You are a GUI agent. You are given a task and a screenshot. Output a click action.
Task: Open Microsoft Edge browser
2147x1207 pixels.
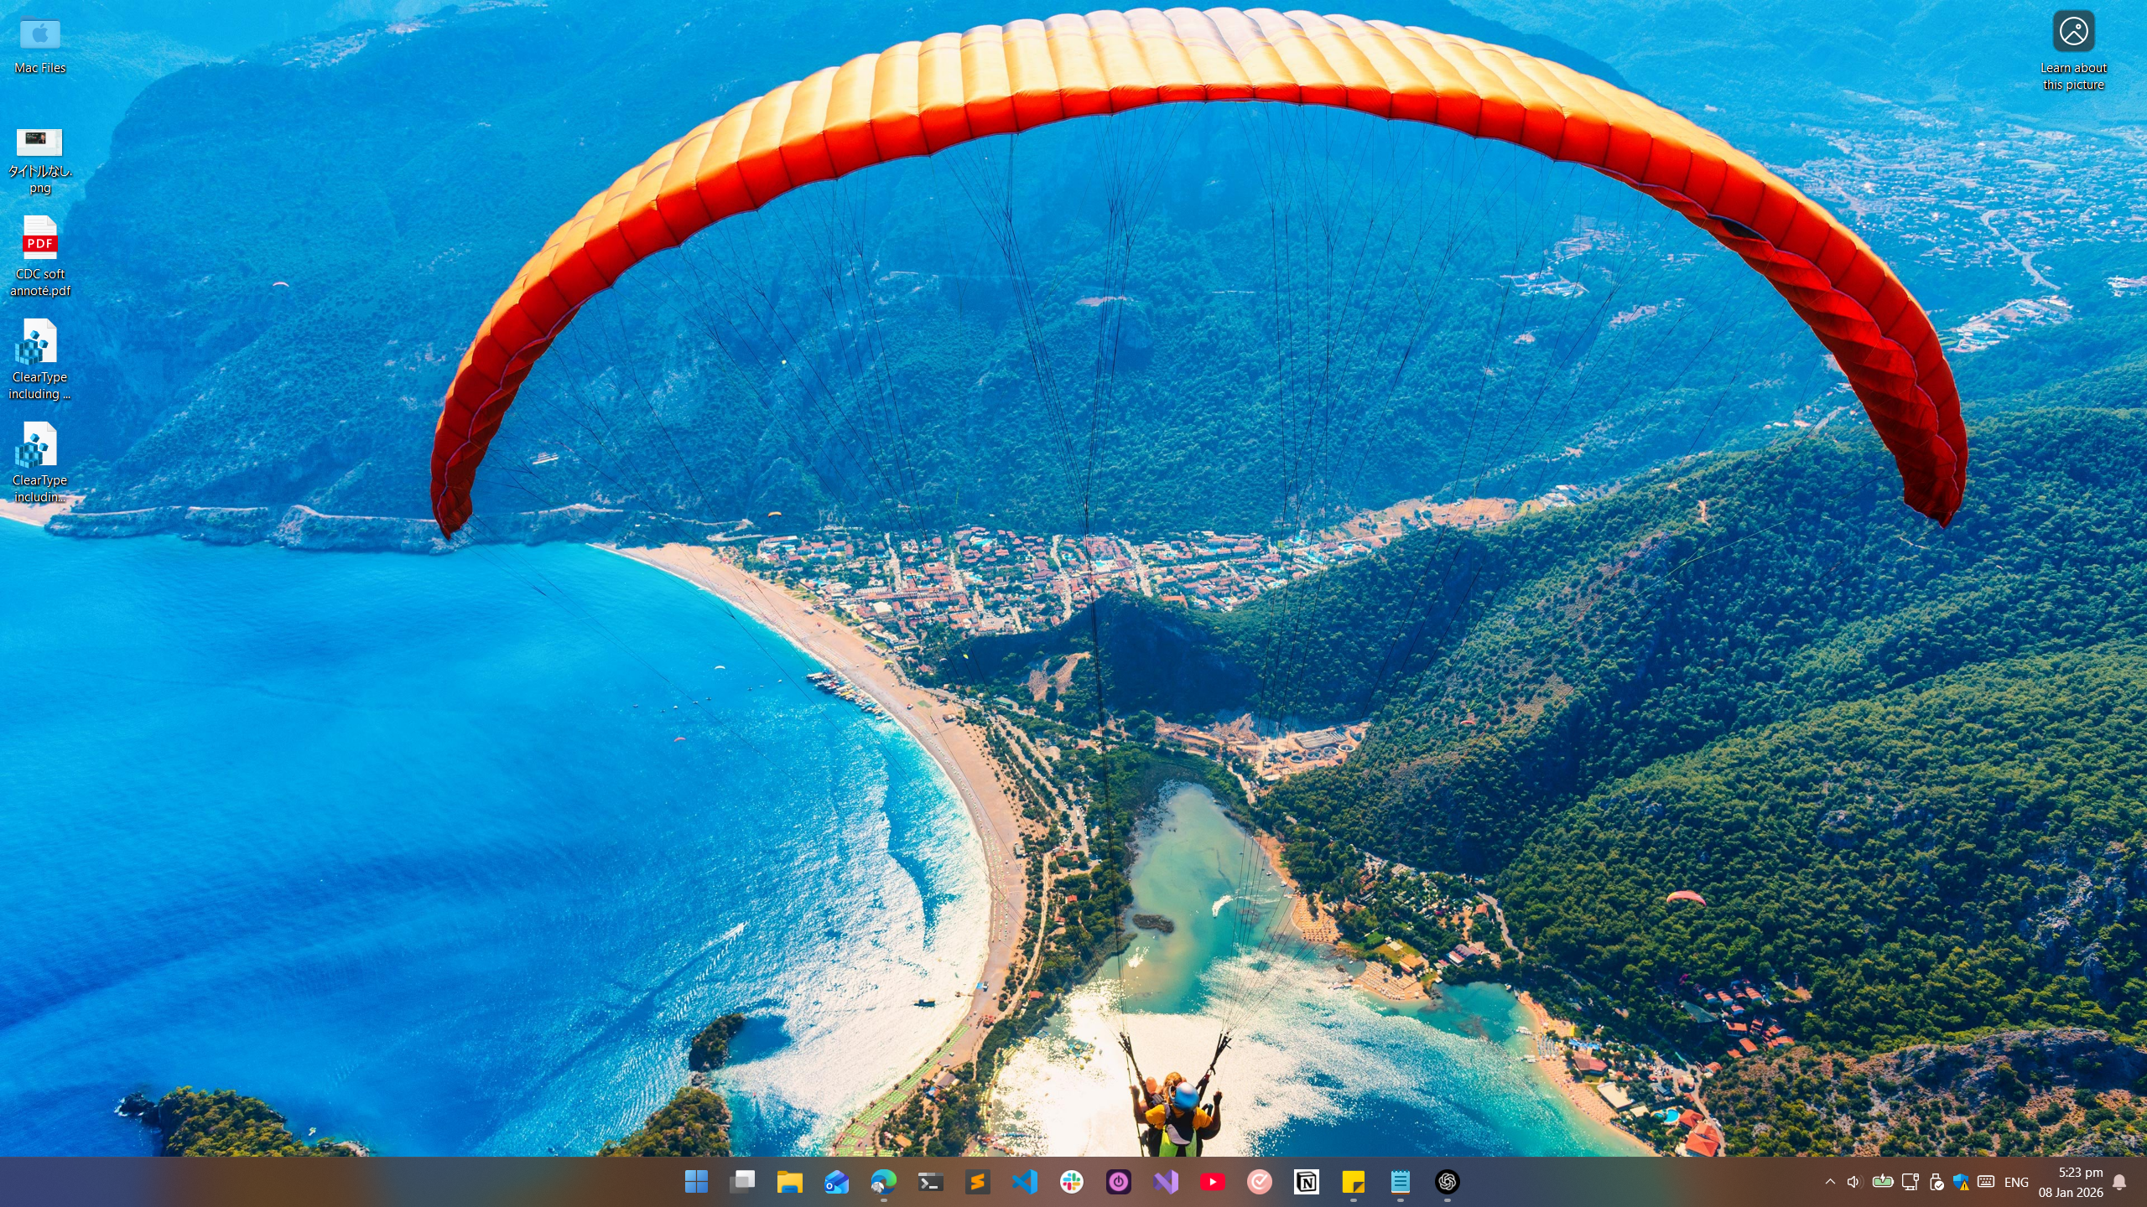[x=883, y=1182]
